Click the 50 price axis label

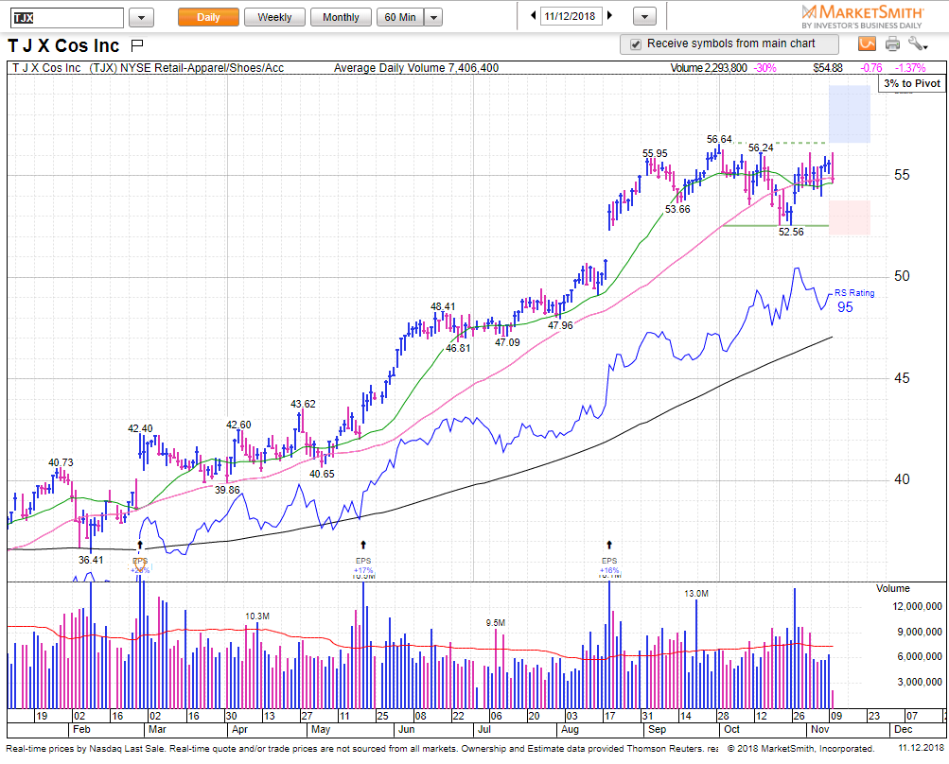902,276
